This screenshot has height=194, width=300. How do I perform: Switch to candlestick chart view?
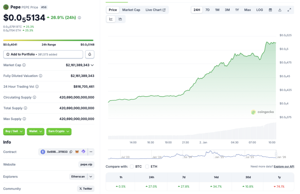coord(120,19)
